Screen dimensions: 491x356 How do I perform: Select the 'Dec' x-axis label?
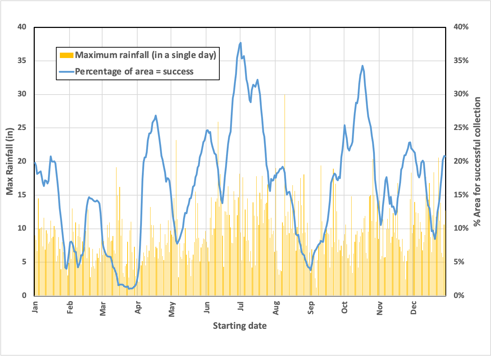click(x=414, y=308)
